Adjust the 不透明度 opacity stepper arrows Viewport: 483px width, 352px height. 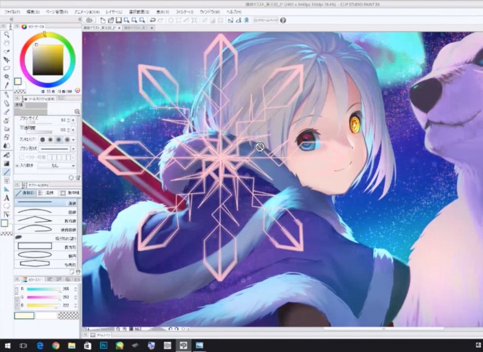68,130
